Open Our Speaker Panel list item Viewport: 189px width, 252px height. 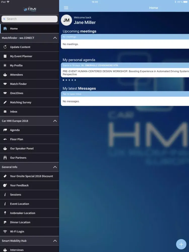pyautogui.click(x=29, y=148)
